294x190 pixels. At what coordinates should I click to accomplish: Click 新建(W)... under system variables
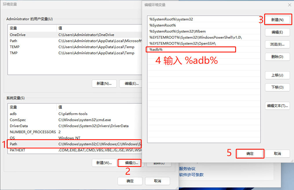pyautogui.click(x=104, y=163)
